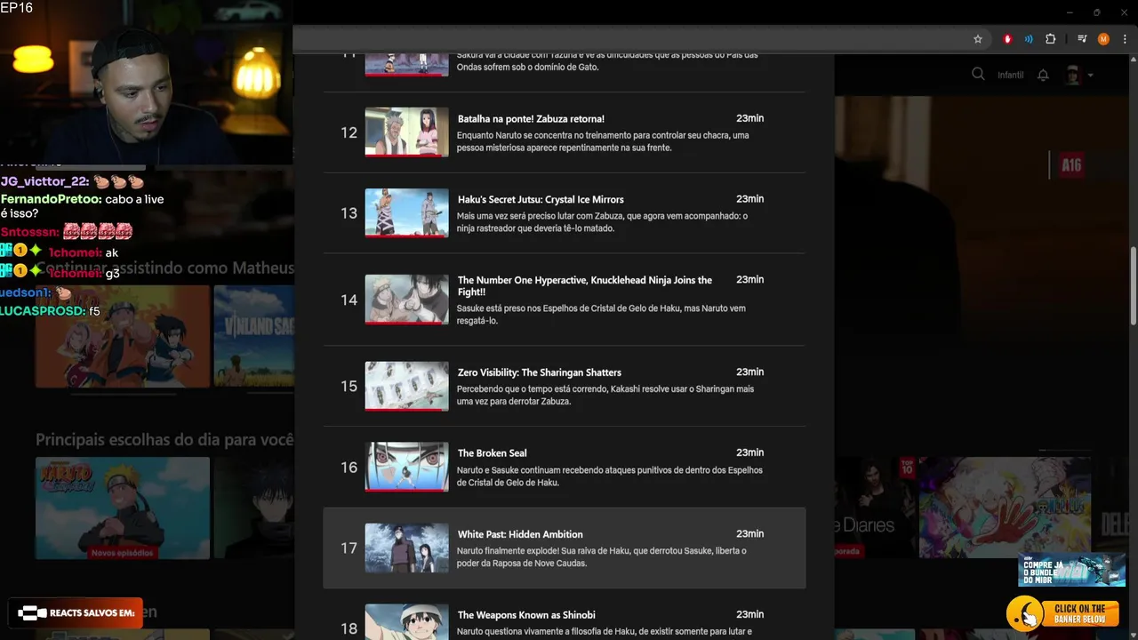Play episode 15 thumbnail
This screenshot has height=640, width=1138.
(x=406, y=386)
